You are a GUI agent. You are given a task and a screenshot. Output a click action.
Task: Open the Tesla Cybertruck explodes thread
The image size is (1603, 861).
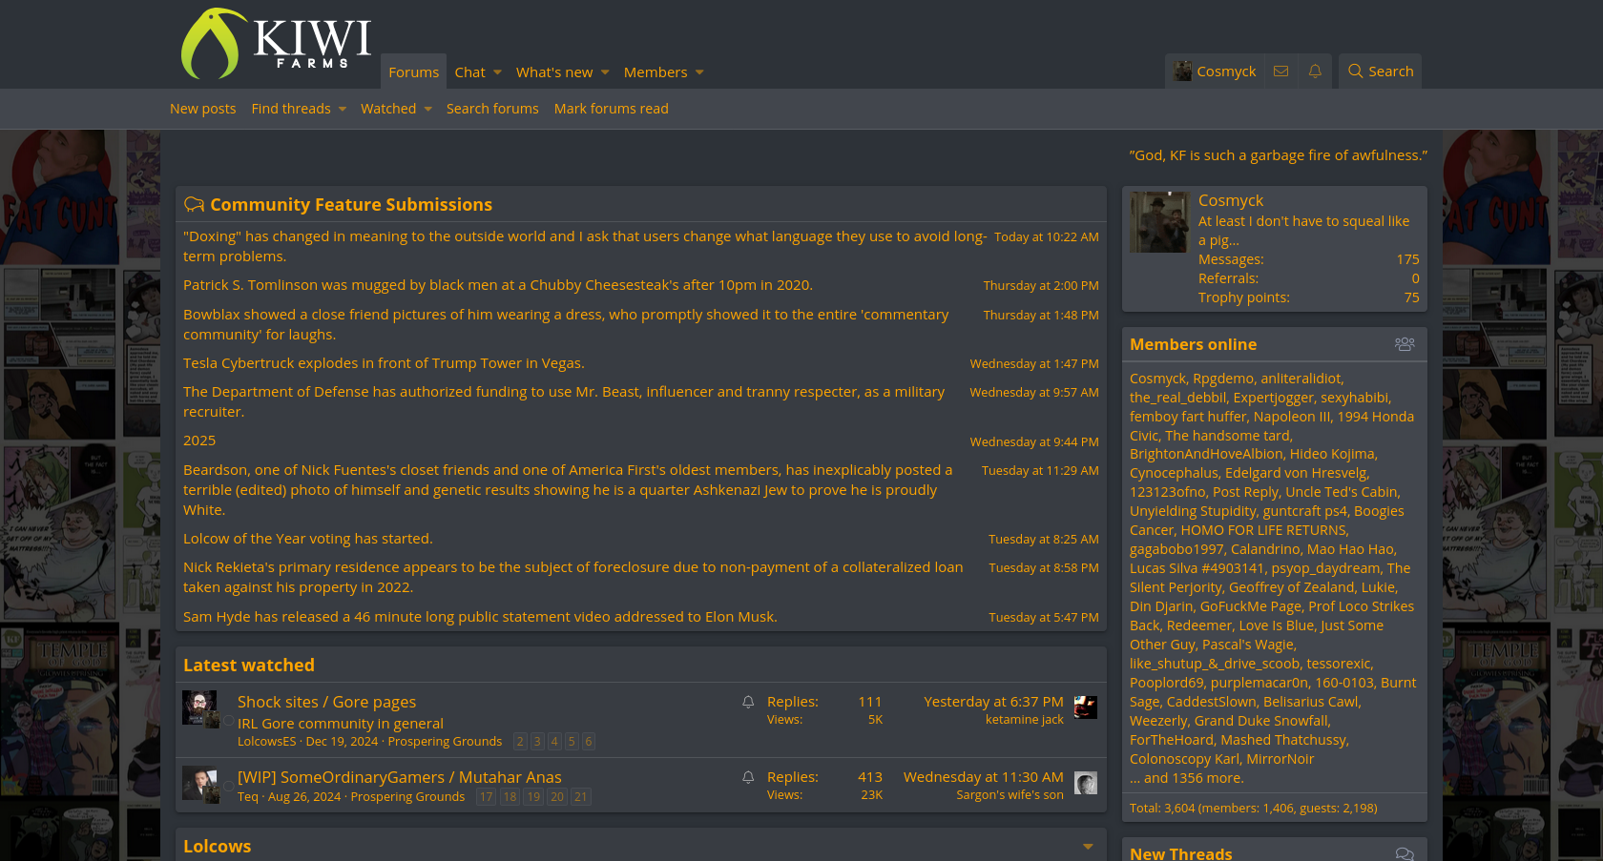384,363
